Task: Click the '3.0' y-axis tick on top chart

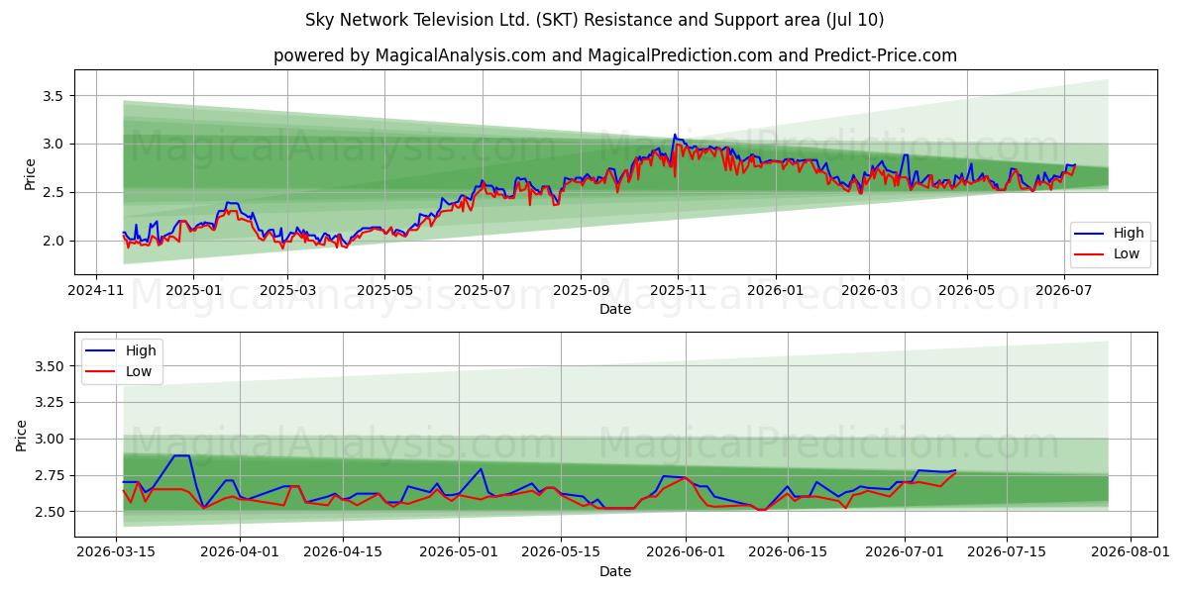Action: (52, 145)
